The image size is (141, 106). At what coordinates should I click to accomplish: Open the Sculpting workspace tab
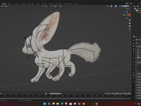click(x=16, y=4)
